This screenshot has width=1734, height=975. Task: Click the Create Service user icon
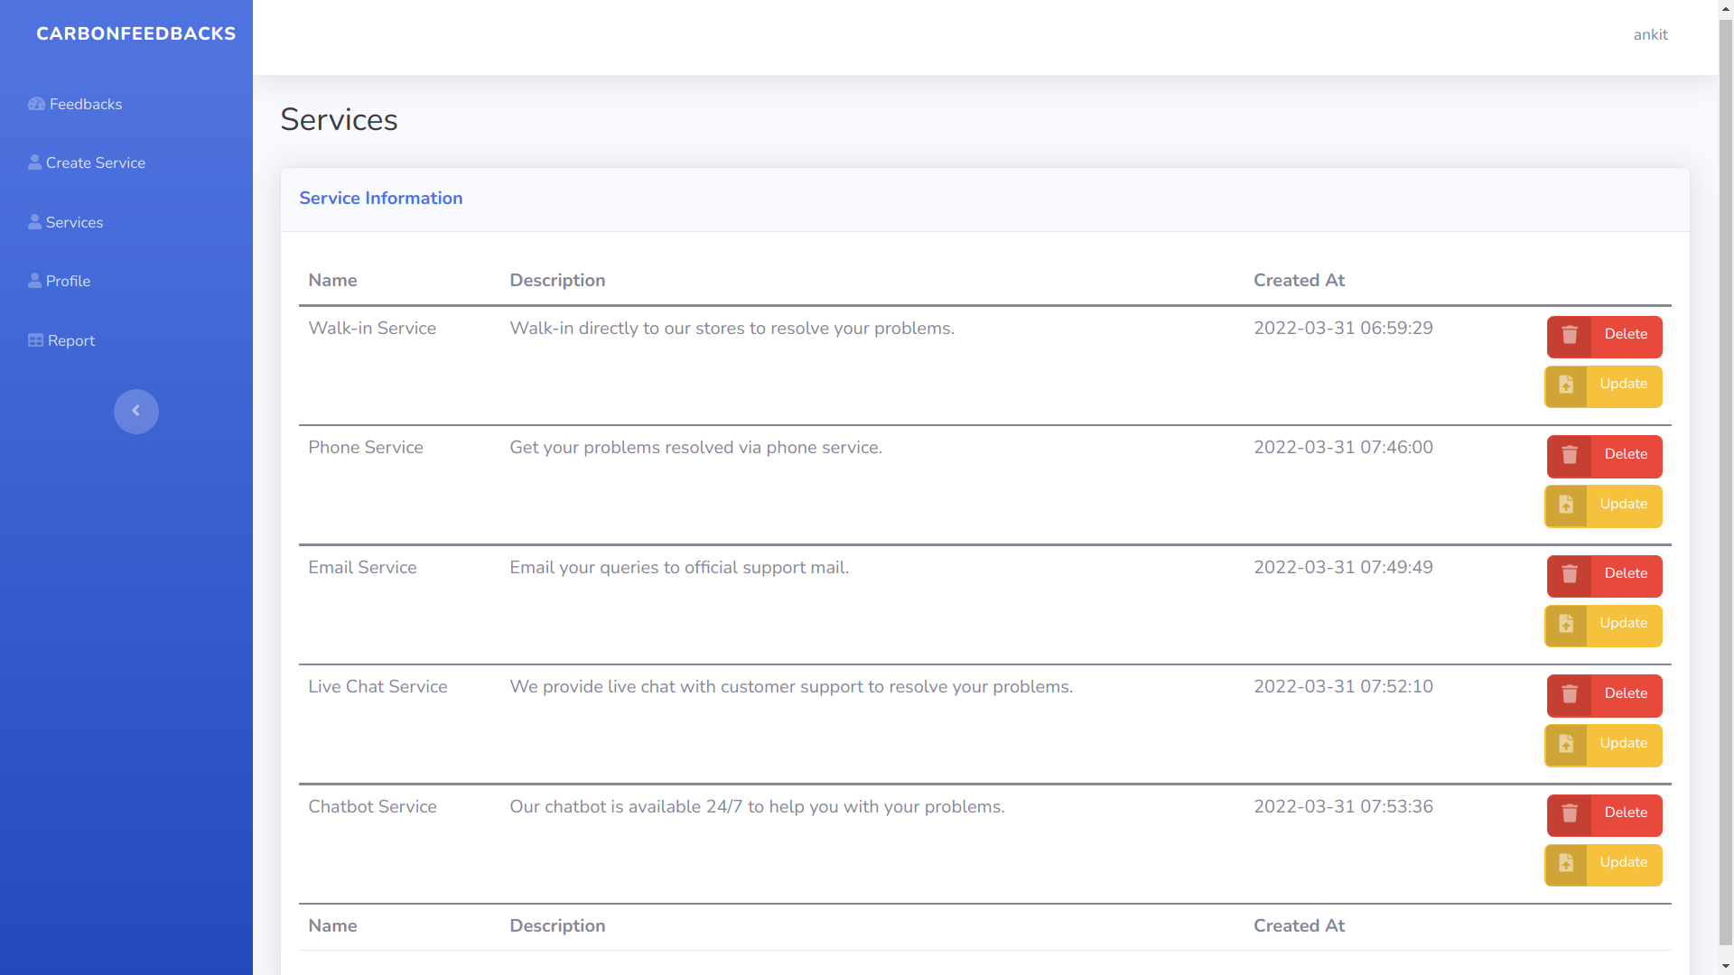(x=34, y=162)
